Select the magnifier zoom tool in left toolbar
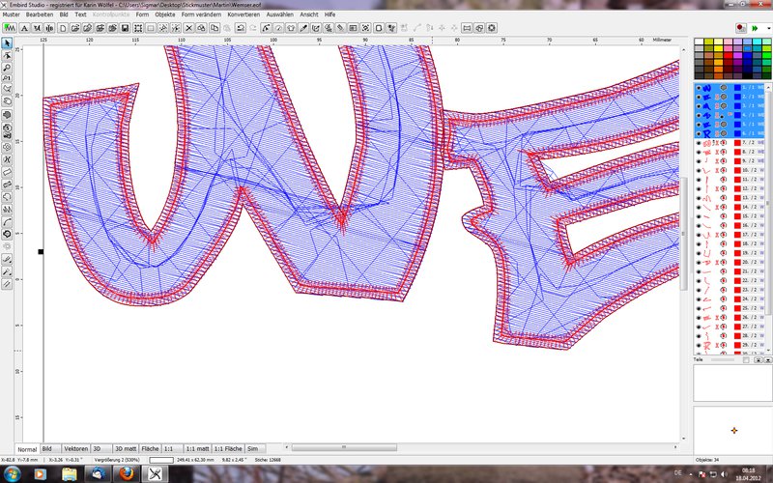 tap(7, 68)
